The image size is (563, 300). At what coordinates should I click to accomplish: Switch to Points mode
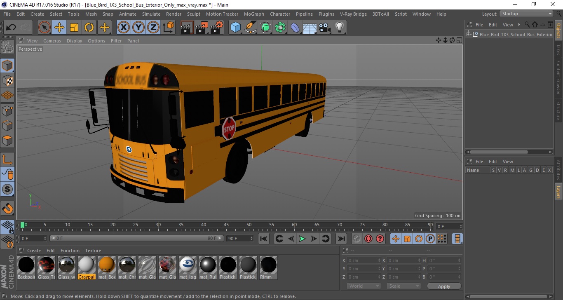tap(7, 110)
